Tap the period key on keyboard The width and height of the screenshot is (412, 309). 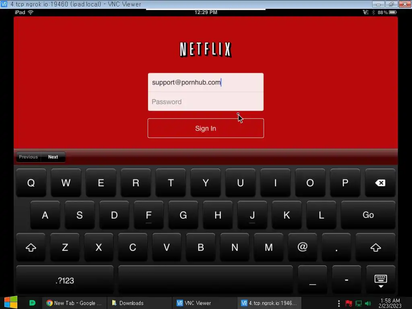point(336,247)
